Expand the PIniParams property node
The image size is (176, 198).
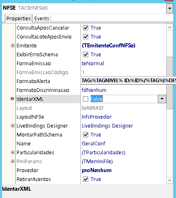tap(13, 162)
